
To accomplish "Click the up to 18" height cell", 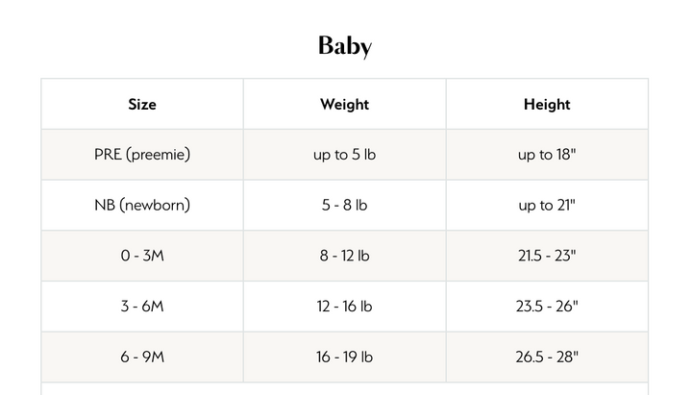I will coord(547,155).
